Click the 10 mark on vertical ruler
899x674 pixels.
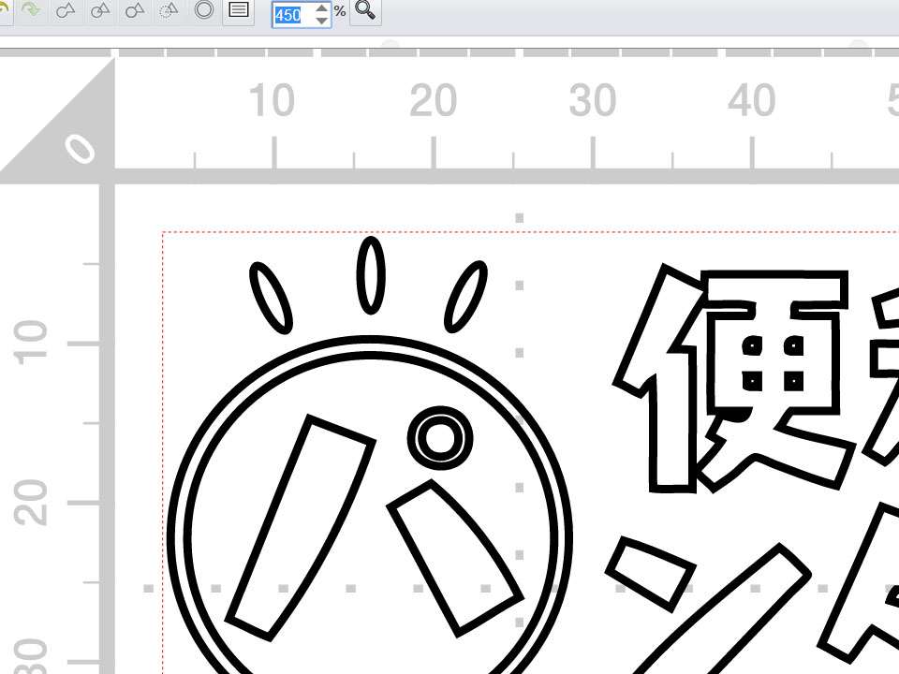(x=30, y=343)
